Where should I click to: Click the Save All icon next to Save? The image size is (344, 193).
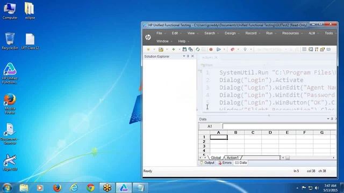click(190, 49)
